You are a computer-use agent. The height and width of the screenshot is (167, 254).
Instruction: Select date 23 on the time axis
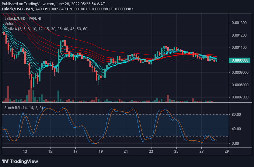tap(151, 151)
